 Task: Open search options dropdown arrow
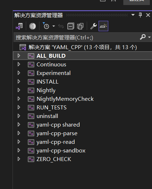point(149,37)
